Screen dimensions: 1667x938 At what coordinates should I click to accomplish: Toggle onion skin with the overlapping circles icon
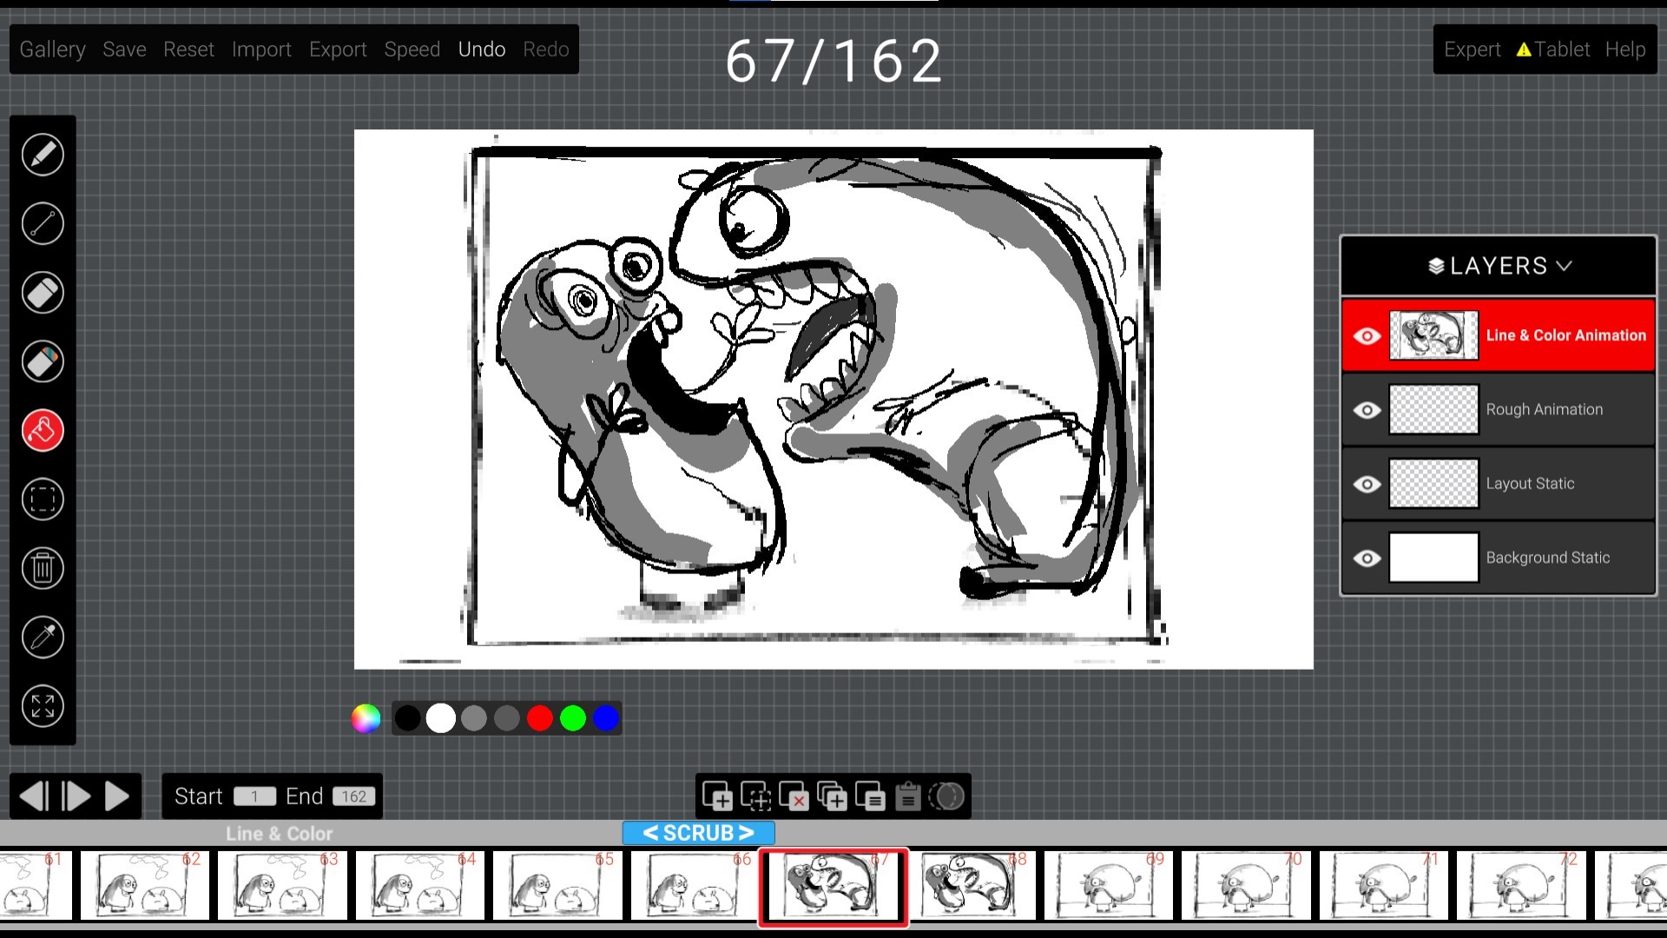tap(946, 796)
